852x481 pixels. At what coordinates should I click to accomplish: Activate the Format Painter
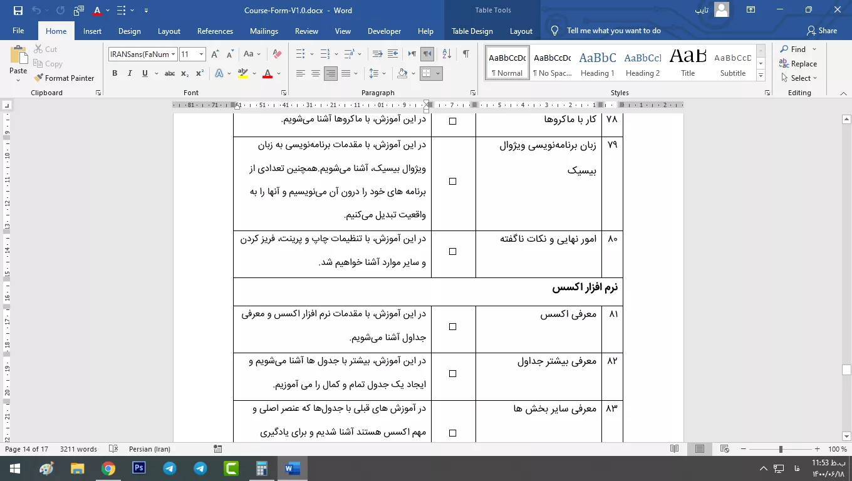65,78
